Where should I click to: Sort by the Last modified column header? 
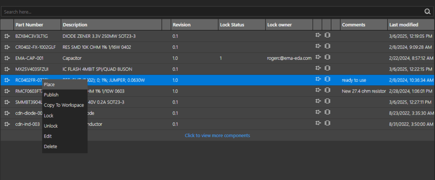pos(404,25)
